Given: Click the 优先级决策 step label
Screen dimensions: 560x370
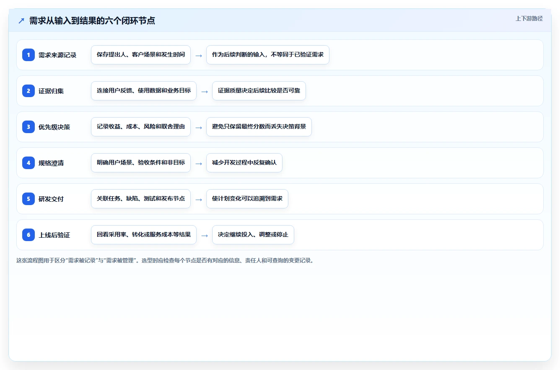Looking at the screenshot, I should point(54,127).
